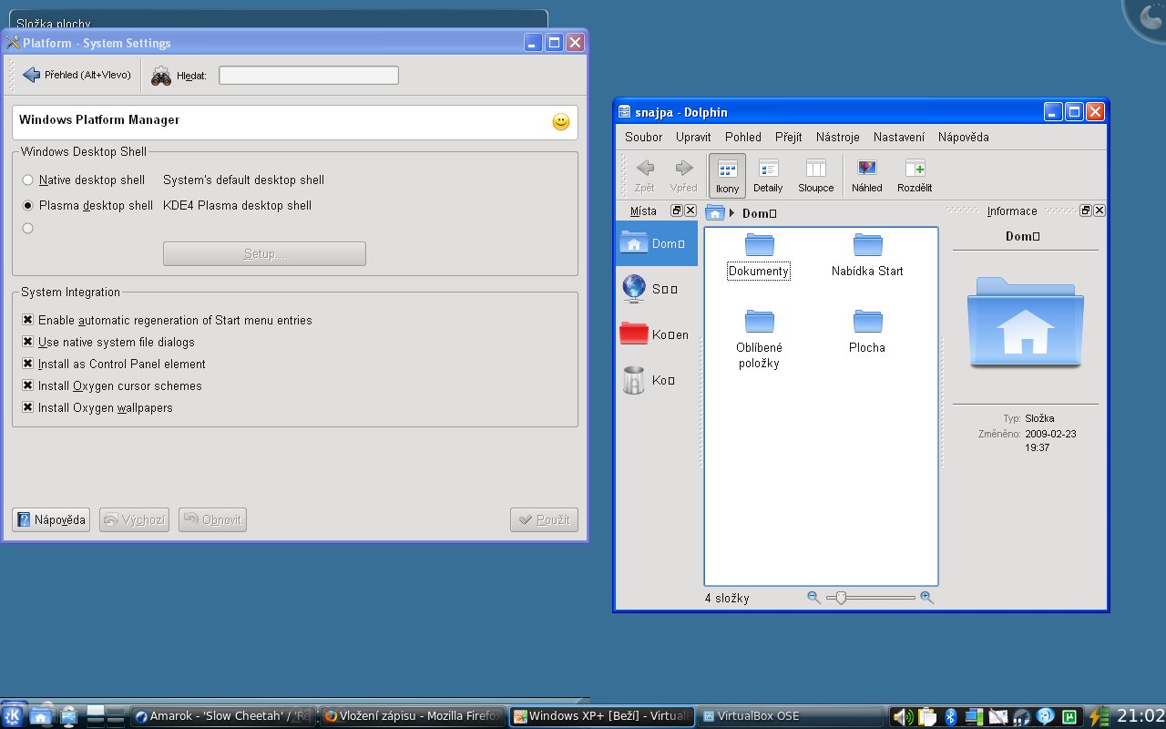
Task: Open Pohled menu in Dolphin
Action: 743,137
